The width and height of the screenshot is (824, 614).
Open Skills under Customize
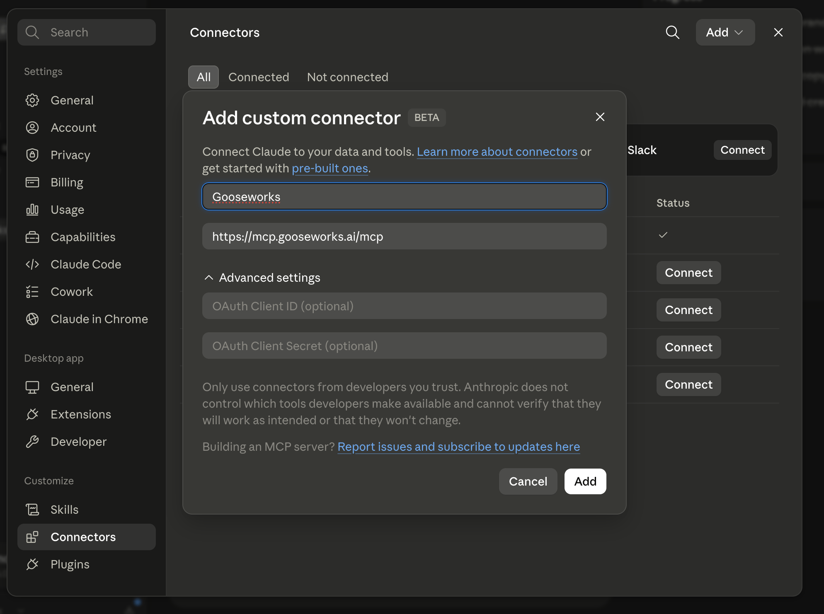[86, 510]
